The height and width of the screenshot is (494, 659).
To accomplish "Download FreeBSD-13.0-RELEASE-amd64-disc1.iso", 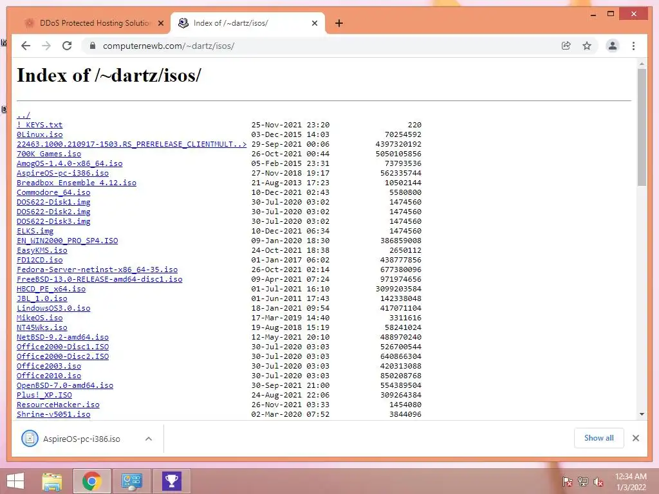I will tap(100, 279).
